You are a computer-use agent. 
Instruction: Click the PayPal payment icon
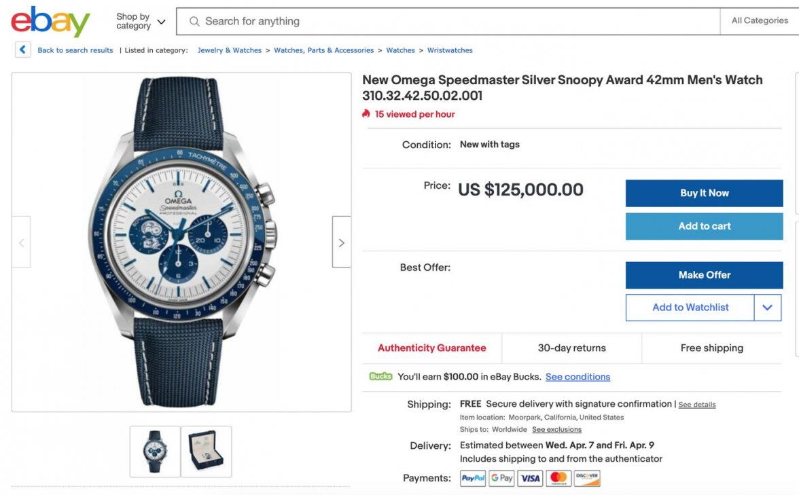tap(473, 479)
